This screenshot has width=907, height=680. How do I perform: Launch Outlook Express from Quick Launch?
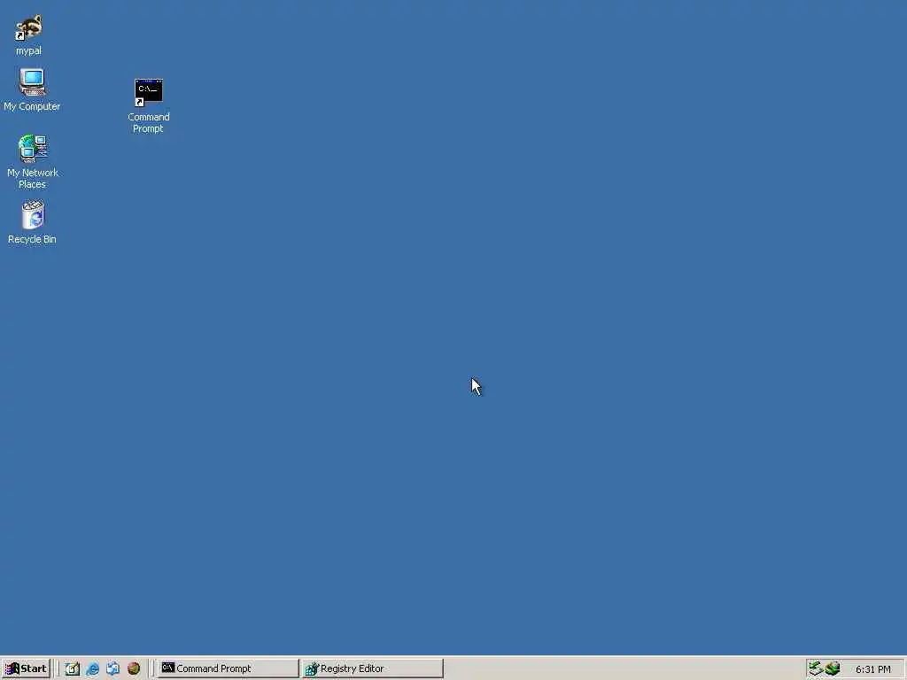click(x=112, y=668)
